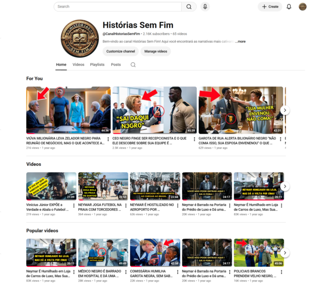Open options for MÉDICO NEGRO É BARRADO video
312x292 pixels.
coord(126,272)
